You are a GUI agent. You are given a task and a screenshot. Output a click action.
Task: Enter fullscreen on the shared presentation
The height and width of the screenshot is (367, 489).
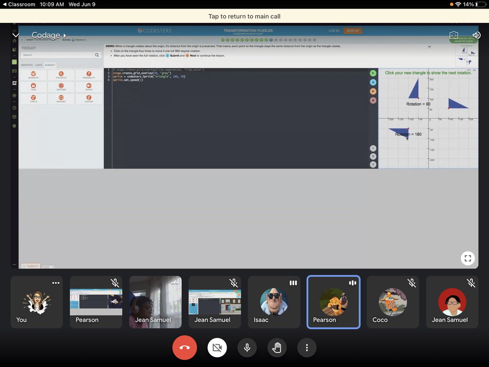point(468,258)
